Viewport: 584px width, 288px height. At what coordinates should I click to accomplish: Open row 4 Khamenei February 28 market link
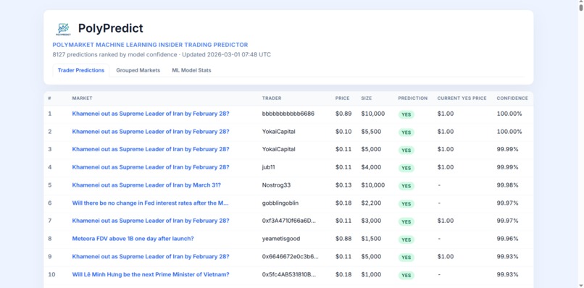click(151, 167)
